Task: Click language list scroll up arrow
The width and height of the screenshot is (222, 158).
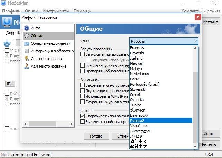Action: point(195,48)
